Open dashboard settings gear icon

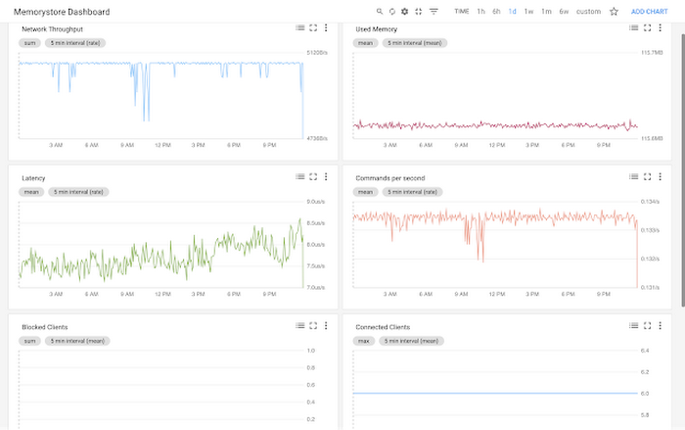404,12
